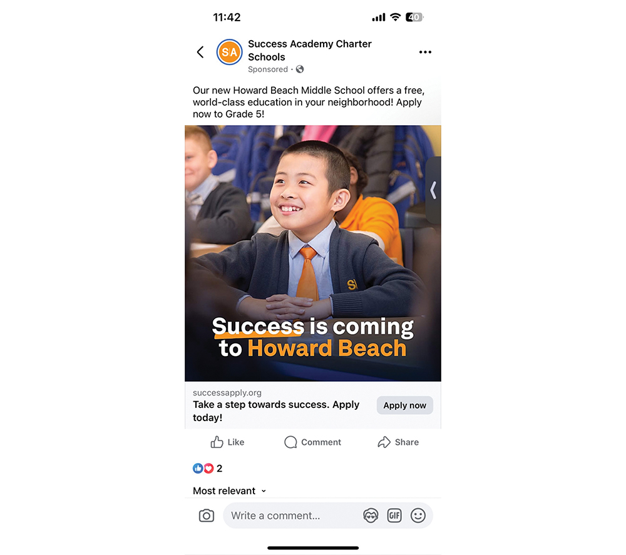
Task: Tap the Sponsored label
Action: tap(268, 69)
